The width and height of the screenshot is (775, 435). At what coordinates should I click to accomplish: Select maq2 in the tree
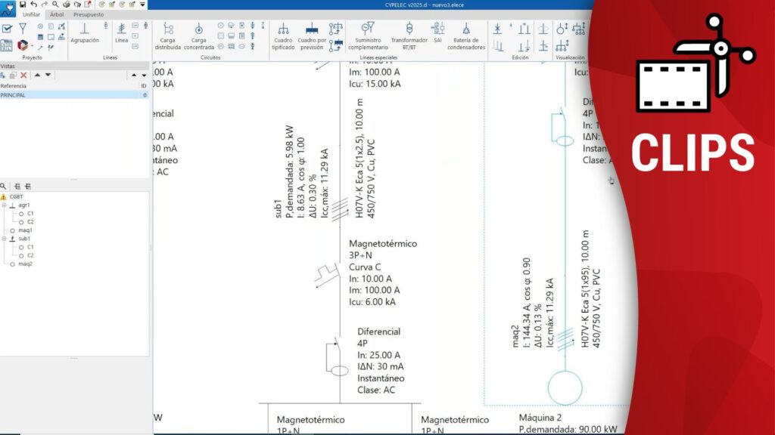point(26,264)
